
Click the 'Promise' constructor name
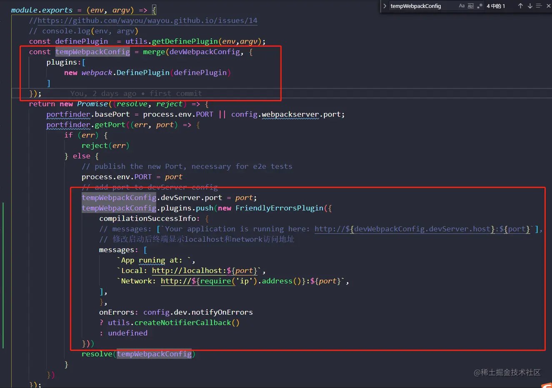click(92, 104)
